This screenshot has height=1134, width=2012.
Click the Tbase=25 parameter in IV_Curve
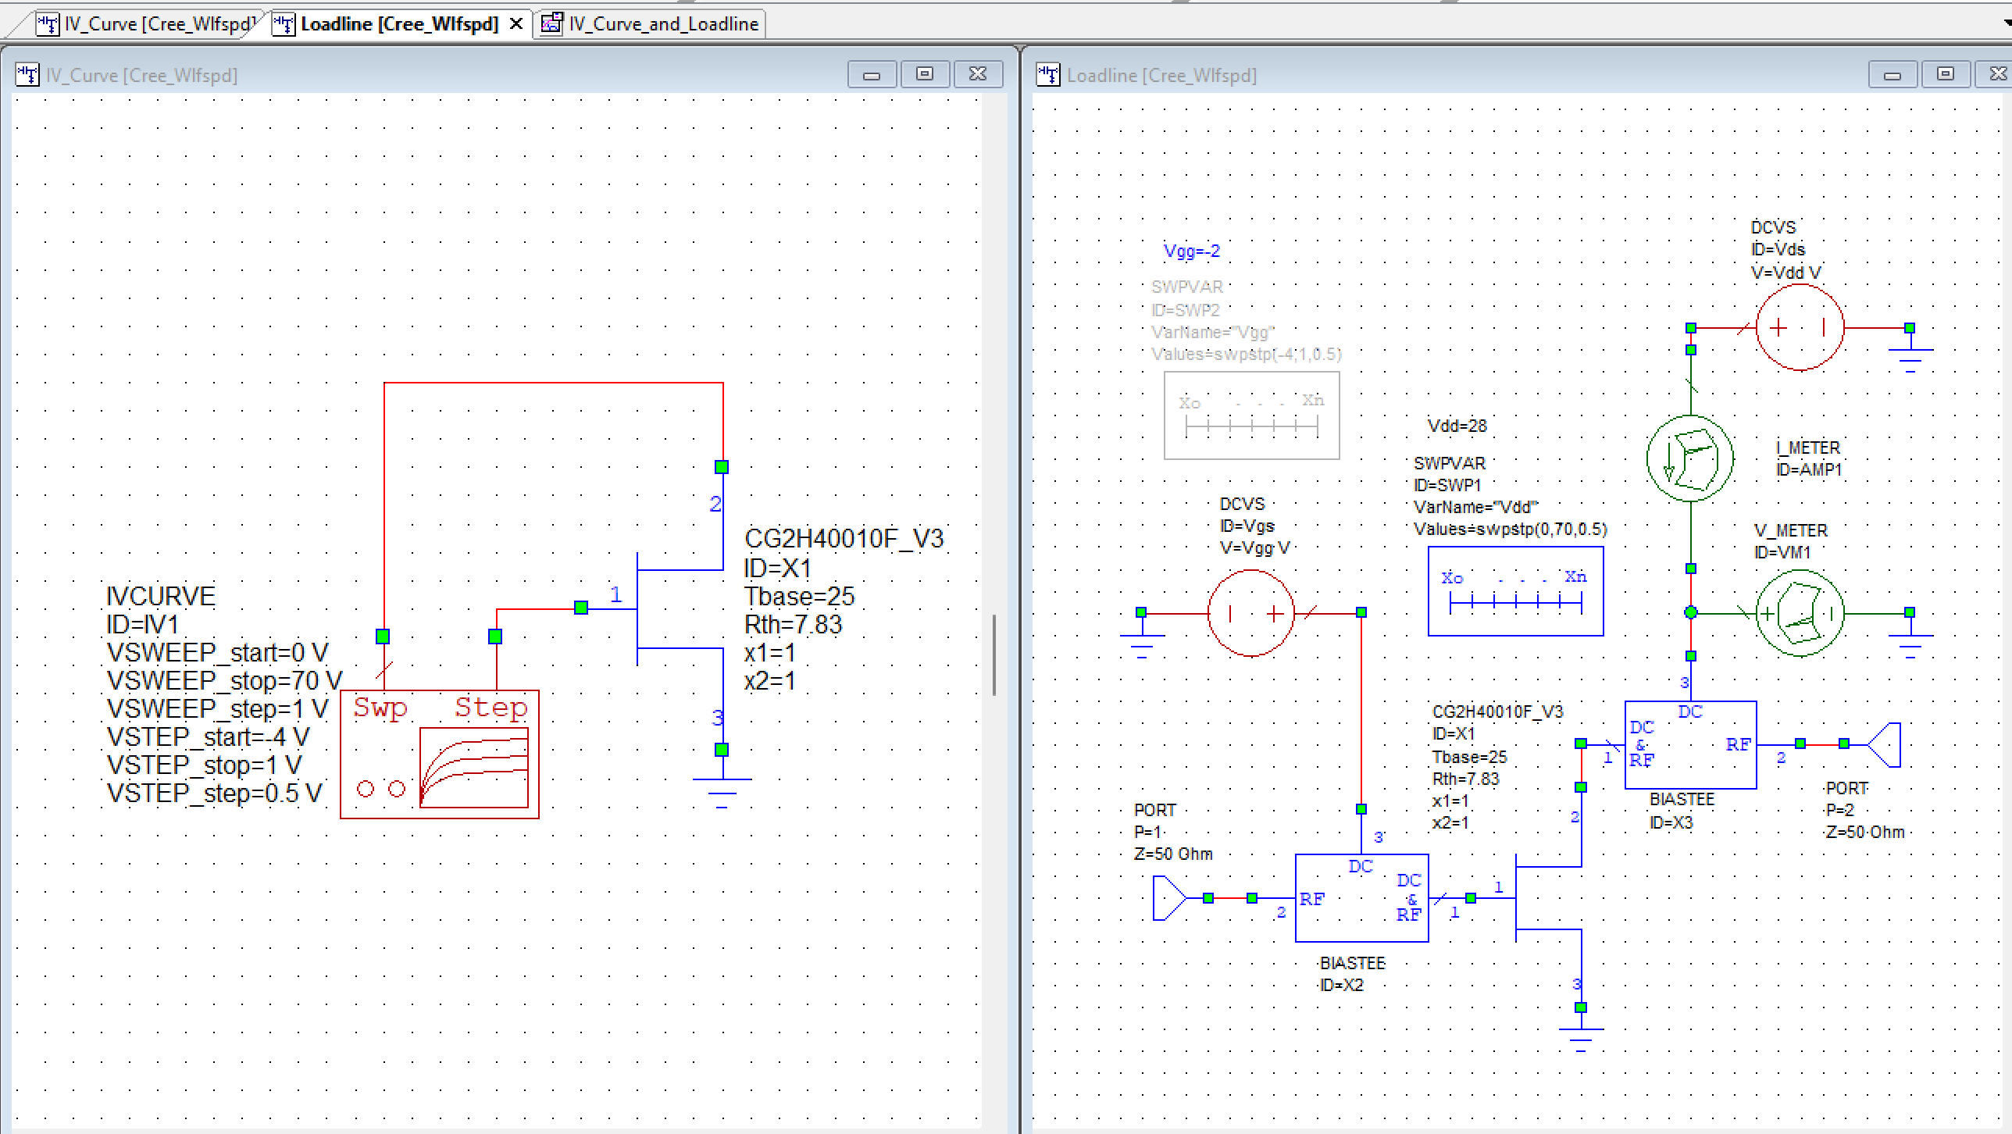799,597
